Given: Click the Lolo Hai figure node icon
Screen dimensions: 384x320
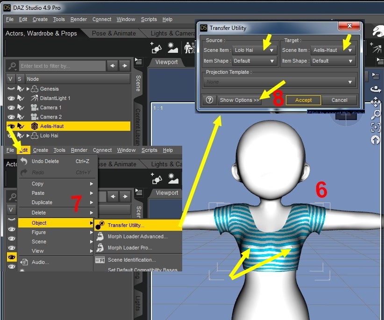Looking at the screenshot, I should click(35, 135).
